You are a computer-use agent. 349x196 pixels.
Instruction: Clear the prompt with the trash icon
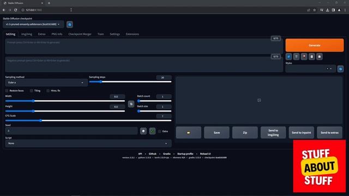point(296,57)
